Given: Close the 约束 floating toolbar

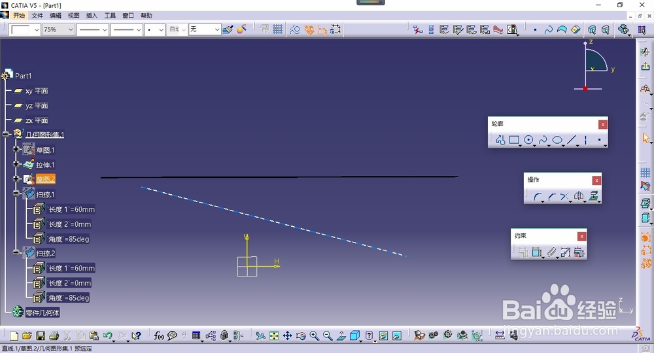Looking at the screenshot, I should coord(581,236).
